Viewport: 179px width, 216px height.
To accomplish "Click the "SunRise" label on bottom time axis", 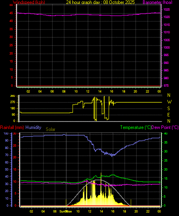I will (x=66, y=211).
